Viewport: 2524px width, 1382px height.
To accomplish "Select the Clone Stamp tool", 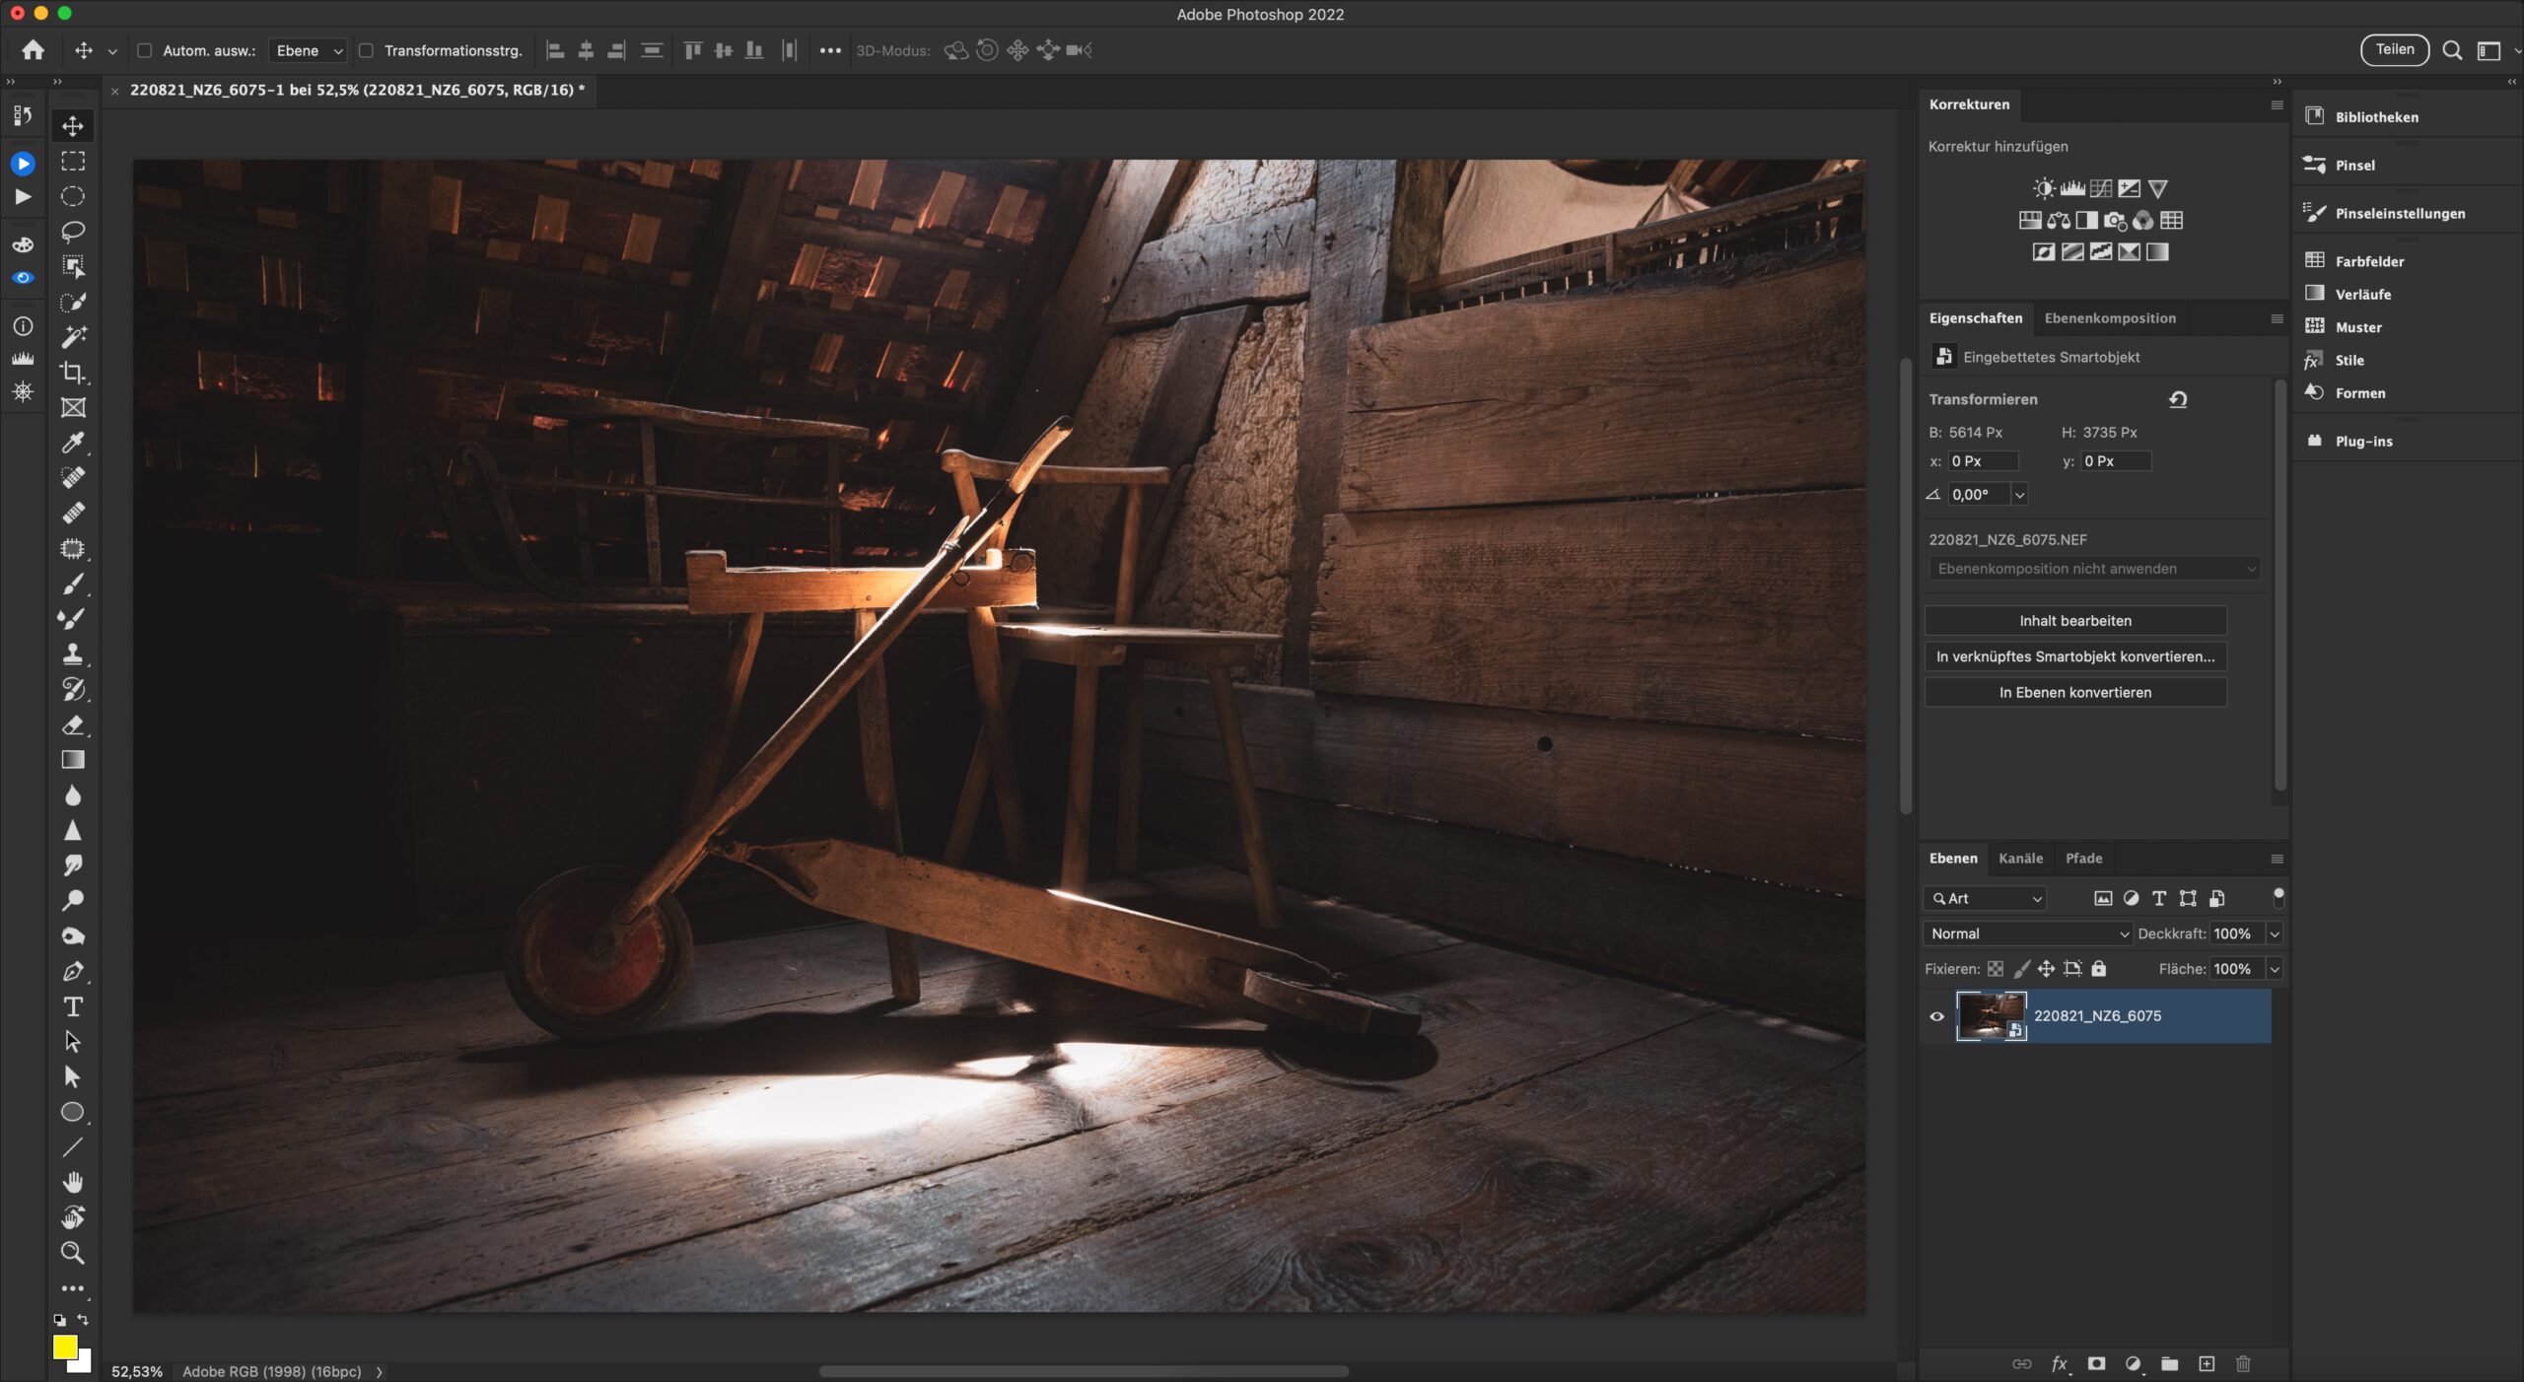I will pyautogui.click(x=72, y=654).
